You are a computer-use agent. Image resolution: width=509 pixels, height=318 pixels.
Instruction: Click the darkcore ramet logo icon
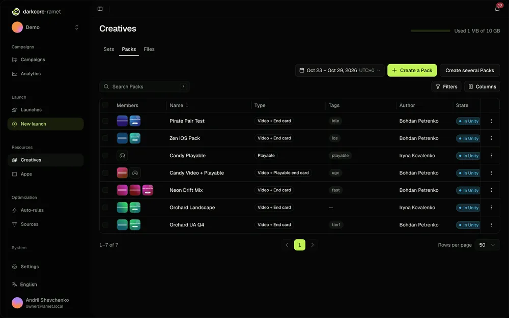coord(16,12)
